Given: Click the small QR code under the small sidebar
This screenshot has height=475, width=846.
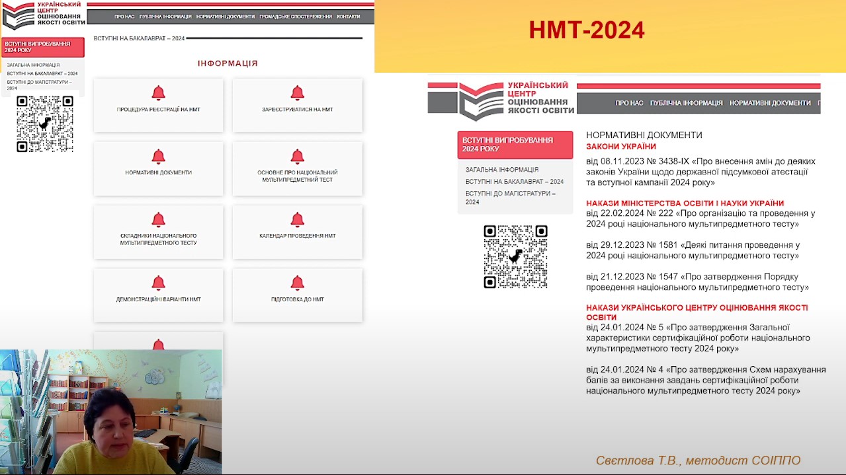Looking at the screenshot, I should [45, 124].
